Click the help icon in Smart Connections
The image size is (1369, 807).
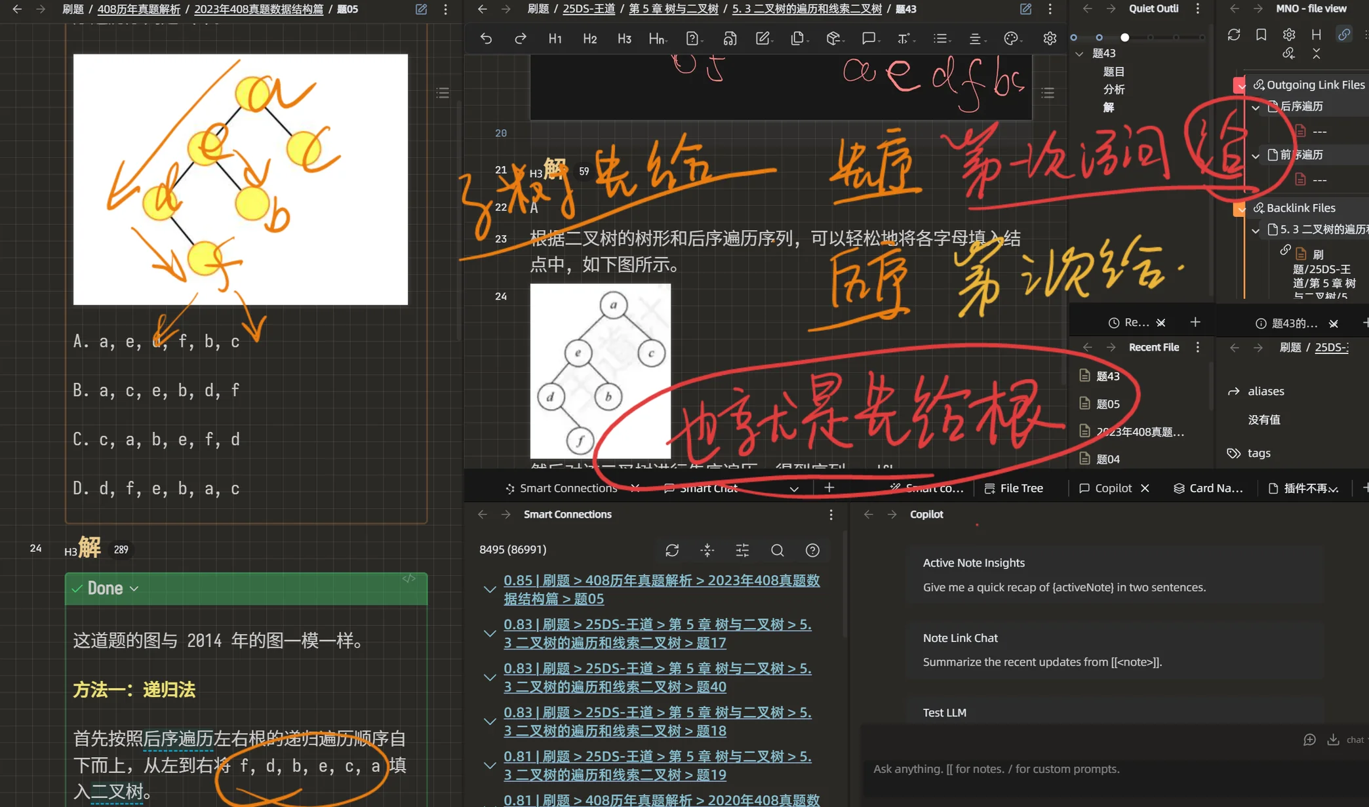[812, 550]
